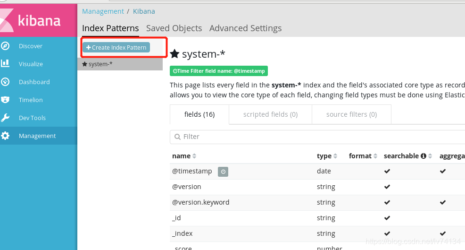Image resolution: width=465 pixels, height=250 pixels.
Task: Click the Management gear icon
Action: [5, 136]
